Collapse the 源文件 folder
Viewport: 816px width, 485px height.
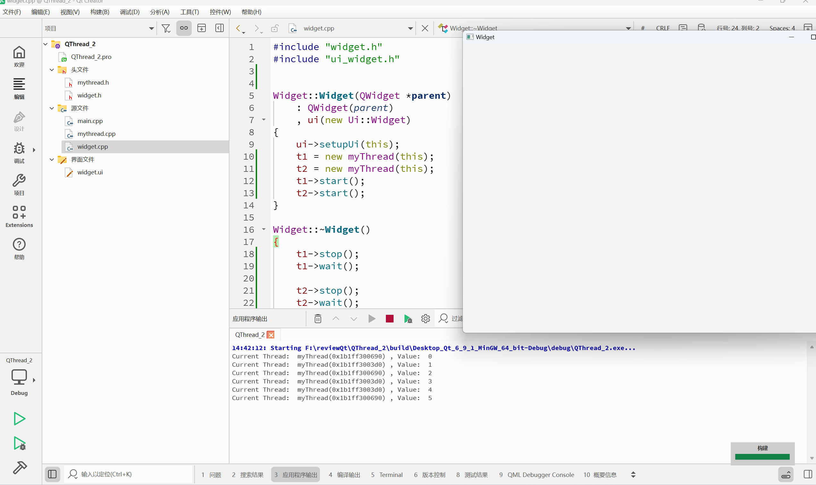[x=52, y=108]
